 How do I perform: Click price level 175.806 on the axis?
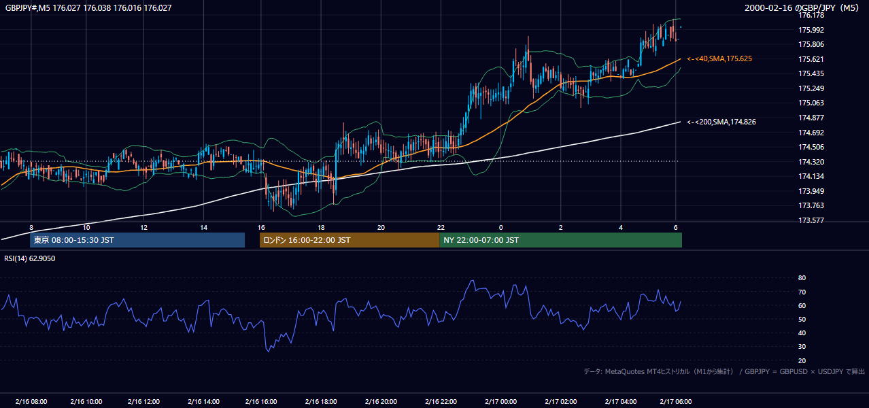click(x=811, y=44)
